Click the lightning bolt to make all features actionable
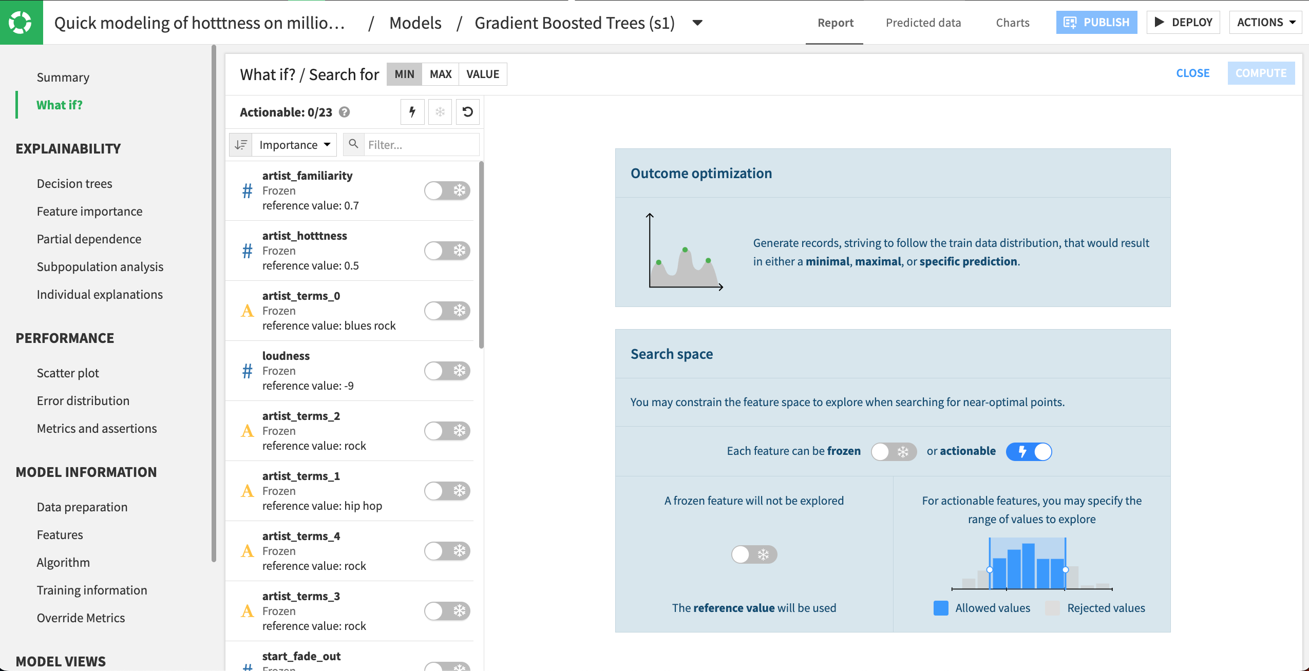Viewport: 1309px width, 671px height. [x=412, y=112]
